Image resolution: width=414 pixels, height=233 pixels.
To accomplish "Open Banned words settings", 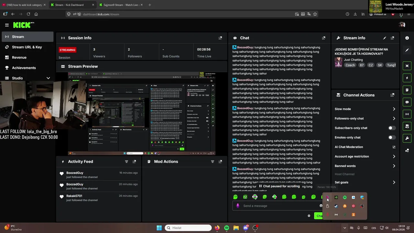I will pyautogui.click(x=365, y=166).
